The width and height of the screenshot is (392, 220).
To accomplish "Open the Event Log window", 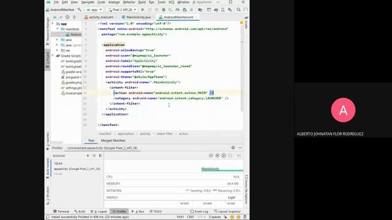I will (x=199, y=211).
